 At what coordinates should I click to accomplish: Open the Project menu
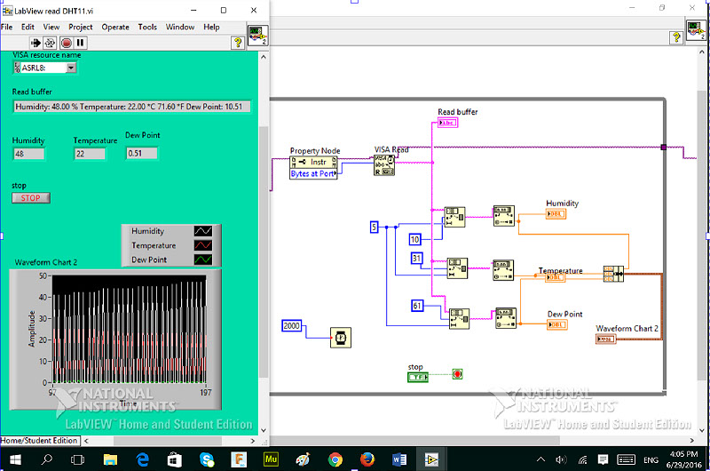point(81,27)
